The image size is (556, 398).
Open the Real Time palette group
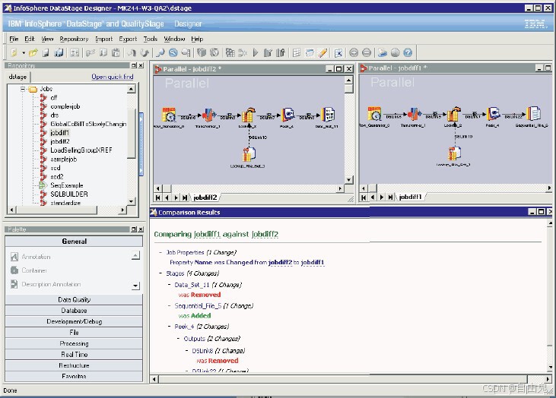[74, 355]
